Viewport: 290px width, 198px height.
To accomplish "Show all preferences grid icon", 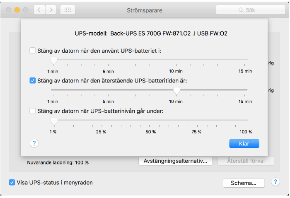I will (x=68, y=10).
